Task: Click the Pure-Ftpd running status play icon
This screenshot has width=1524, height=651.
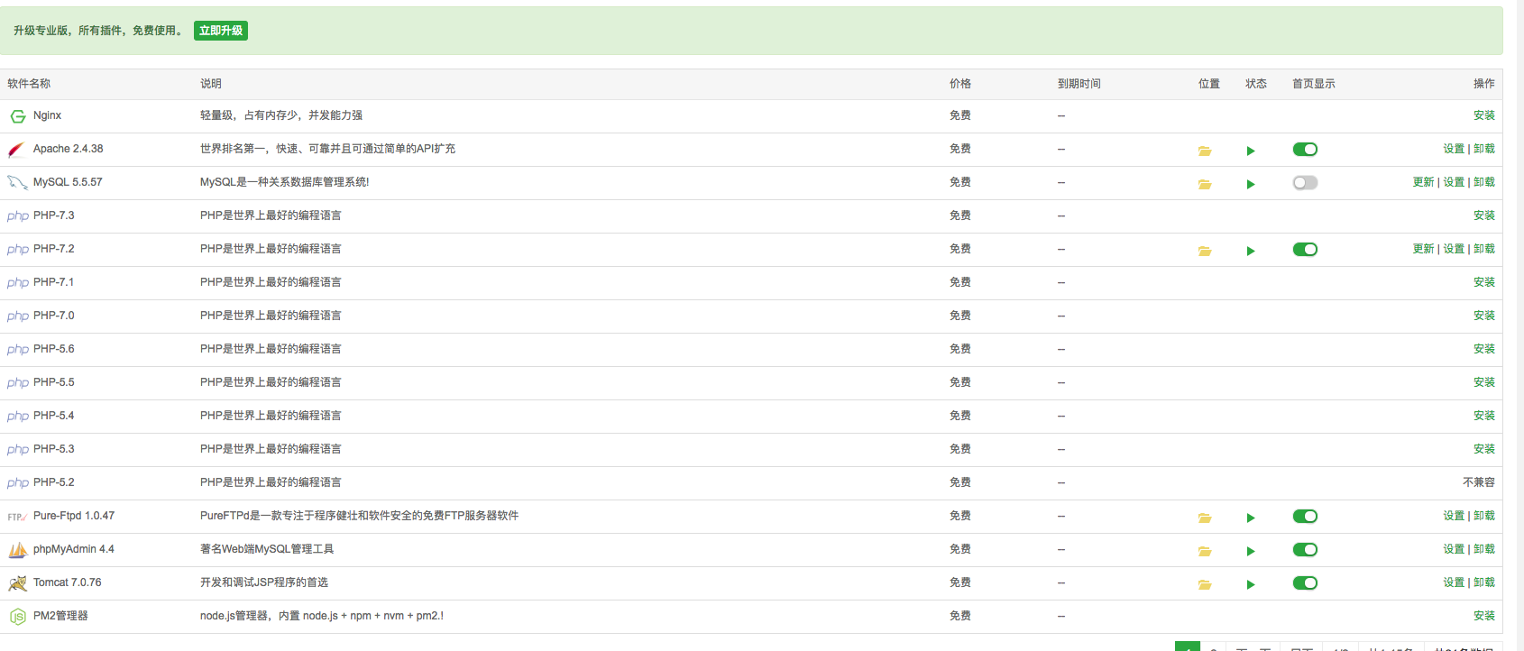Action: click(1251, 518)
